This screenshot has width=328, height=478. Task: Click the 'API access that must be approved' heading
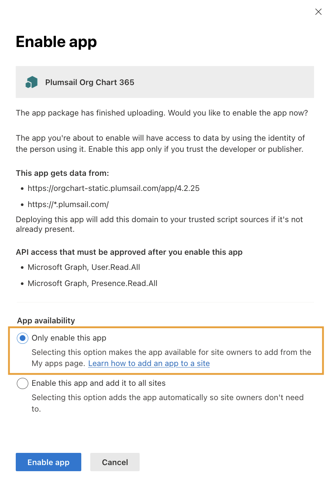(x=129, y=252)
